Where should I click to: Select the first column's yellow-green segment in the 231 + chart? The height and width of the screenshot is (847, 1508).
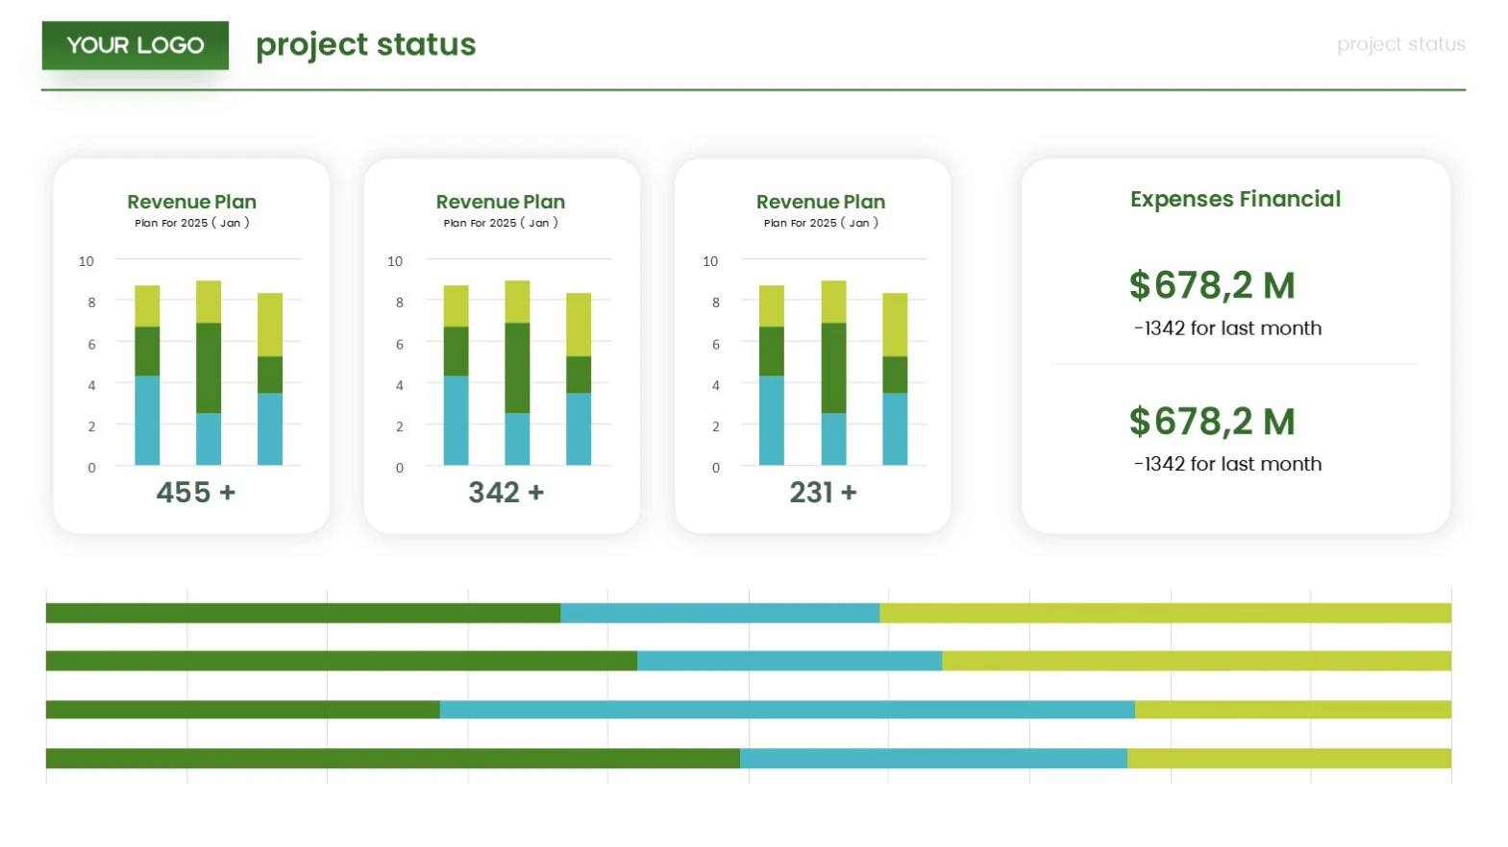772,306
